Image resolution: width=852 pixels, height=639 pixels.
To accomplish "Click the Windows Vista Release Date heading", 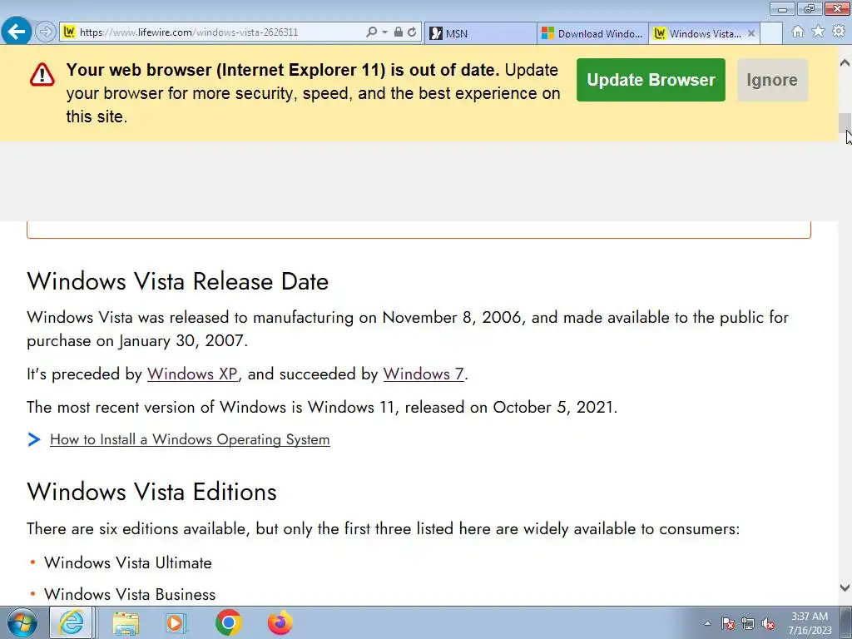I will [178, 281].
